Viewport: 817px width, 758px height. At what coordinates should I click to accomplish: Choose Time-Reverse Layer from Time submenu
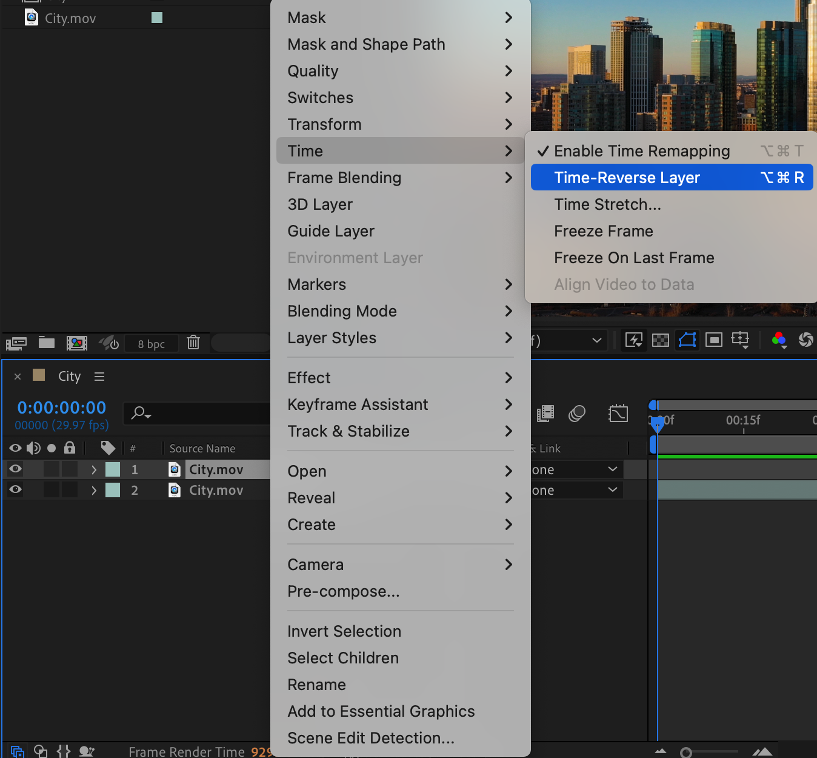coord(627,178)
